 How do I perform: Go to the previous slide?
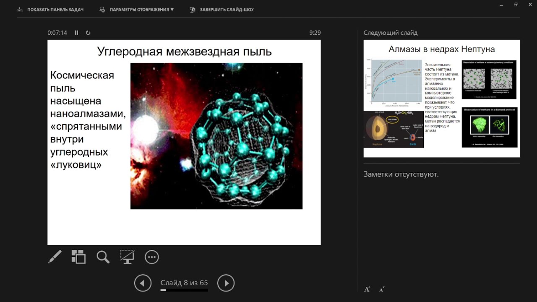(143, 283)
